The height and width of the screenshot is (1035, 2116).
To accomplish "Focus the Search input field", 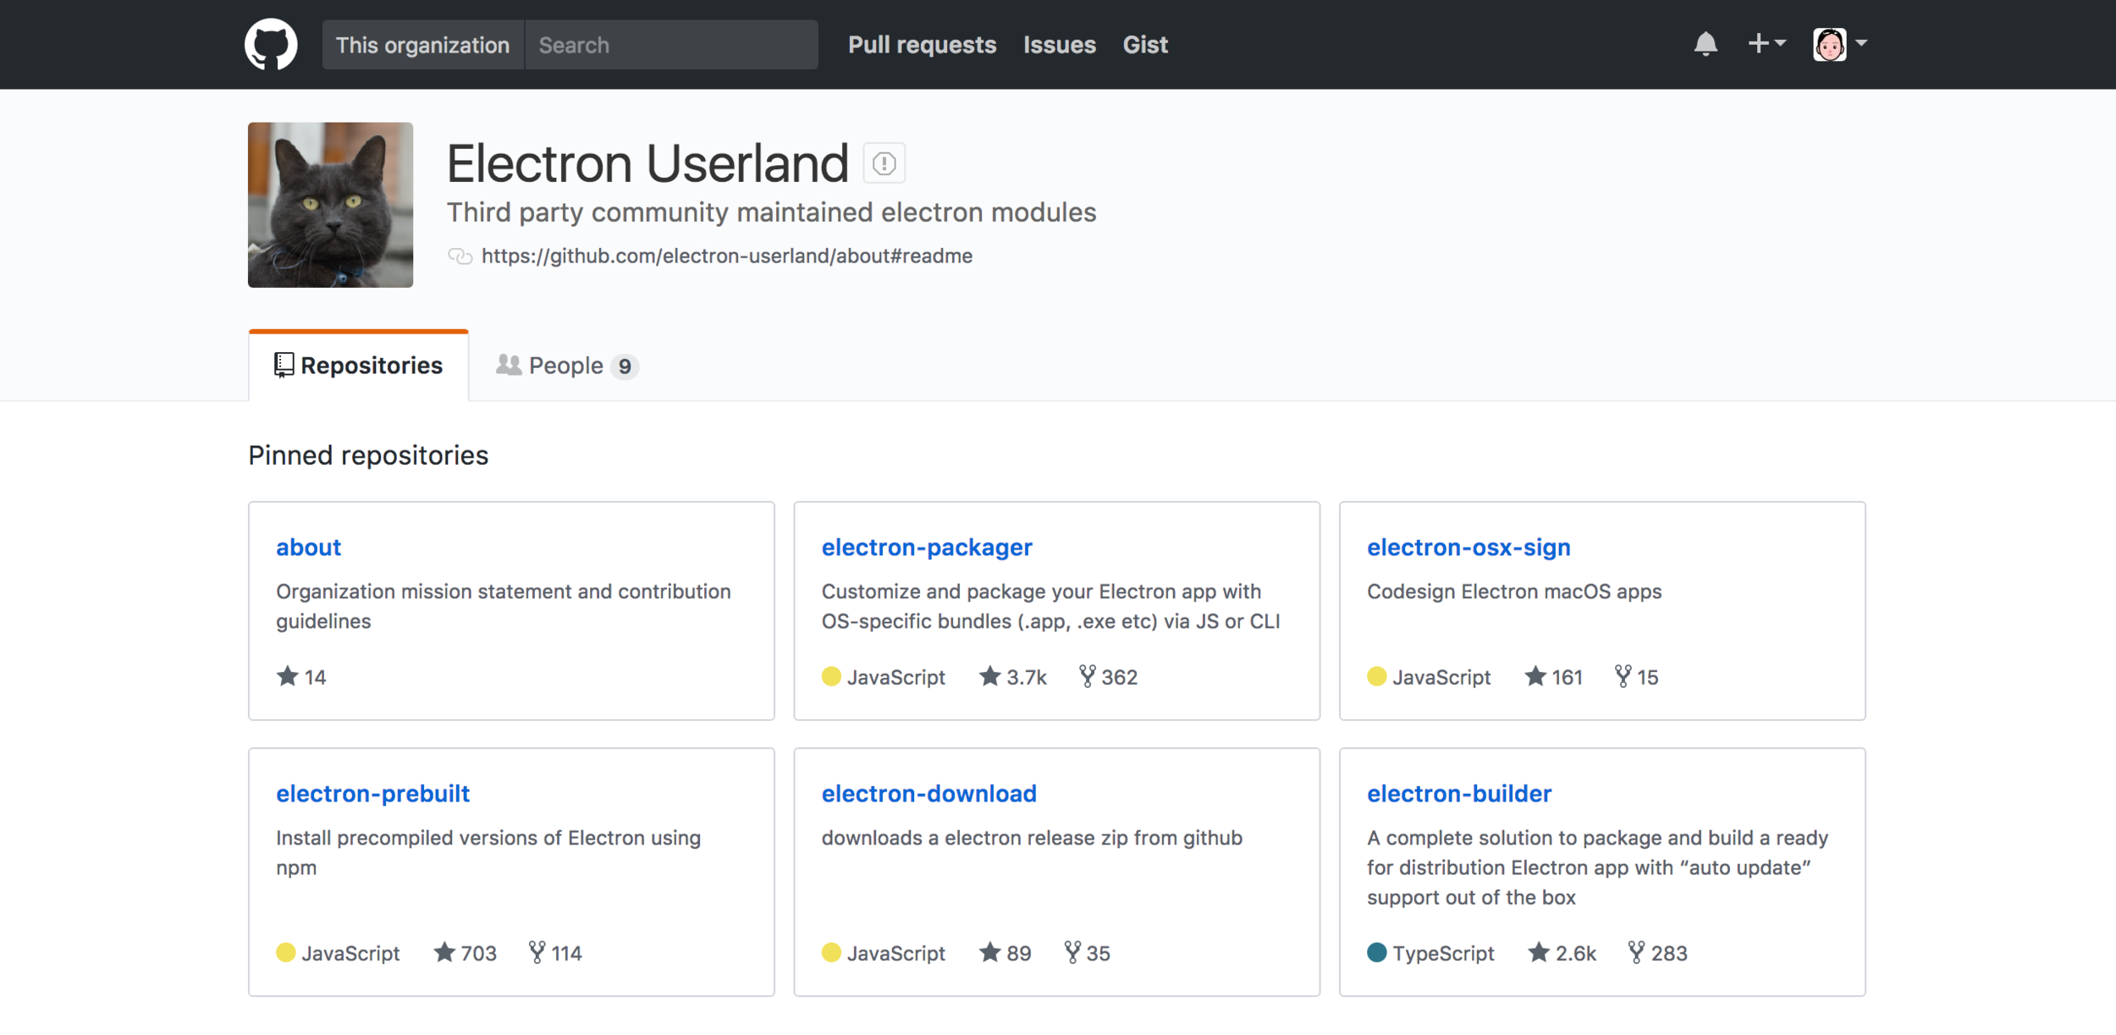I will 670,45.
